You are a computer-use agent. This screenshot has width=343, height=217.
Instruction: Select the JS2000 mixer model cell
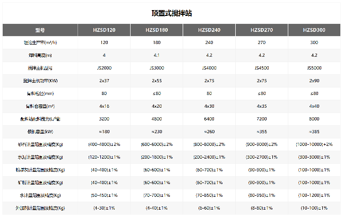[104, 67]
